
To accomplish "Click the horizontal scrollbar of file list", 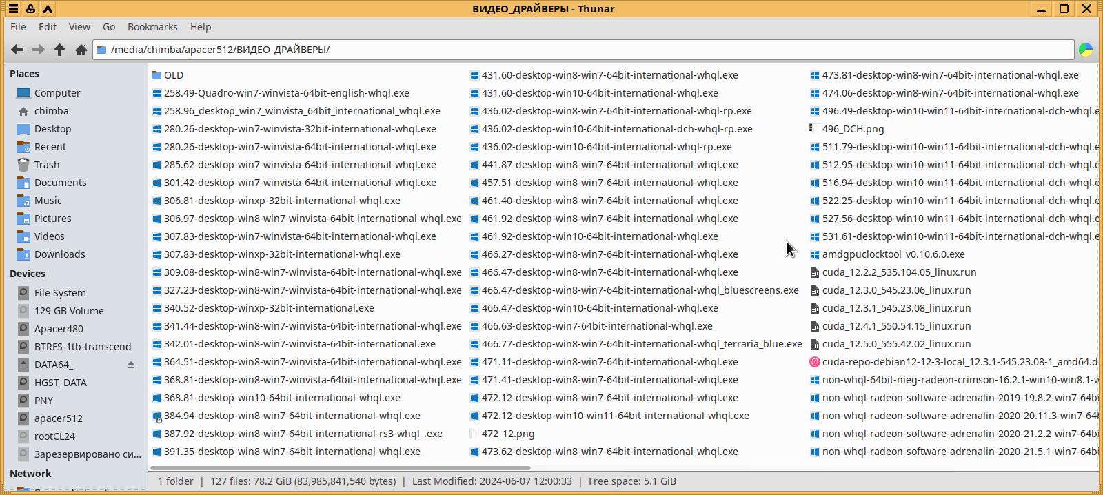I will [341, 467].
